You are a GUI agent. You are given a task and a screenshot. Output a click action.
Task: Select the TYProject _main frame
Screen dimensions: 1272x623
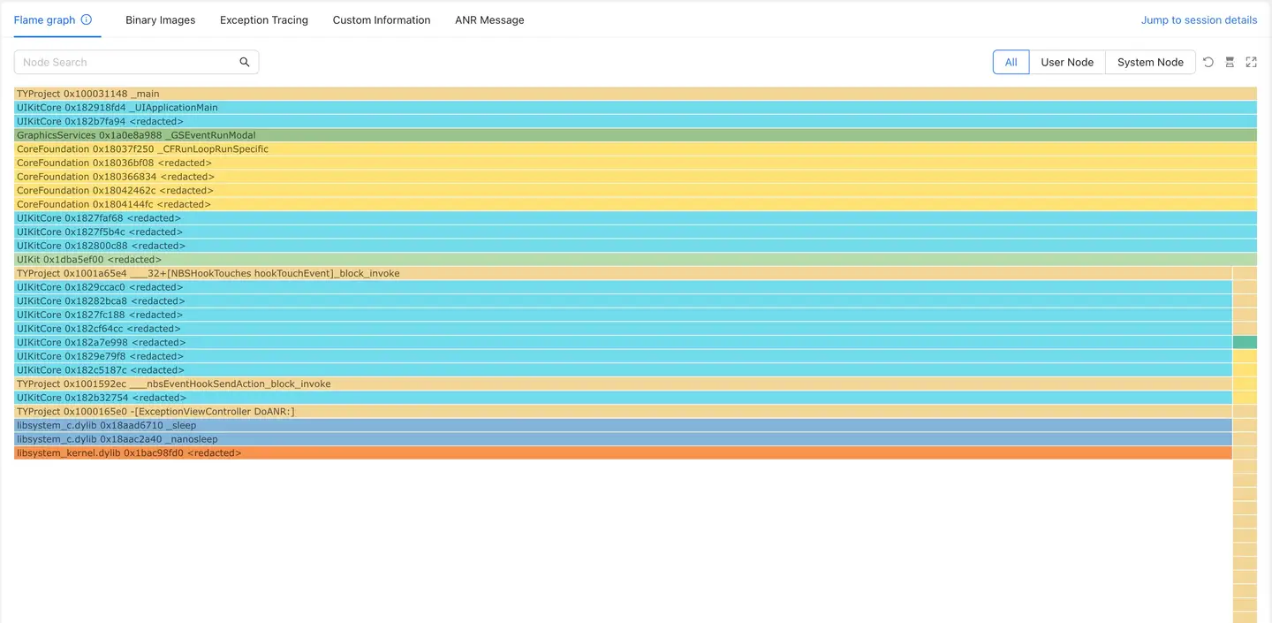pos(618,94)
